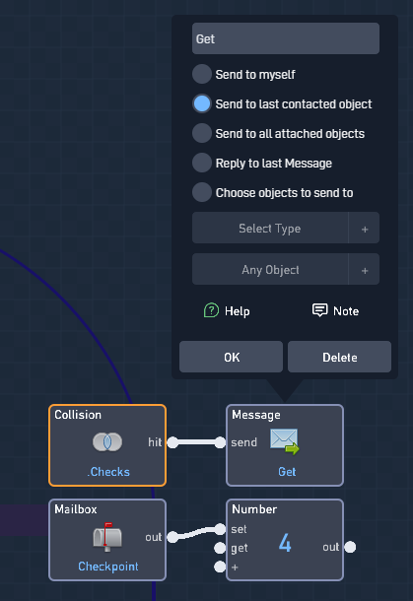
Task: Click the Message envelope send icon
Action: pos(284,441)
